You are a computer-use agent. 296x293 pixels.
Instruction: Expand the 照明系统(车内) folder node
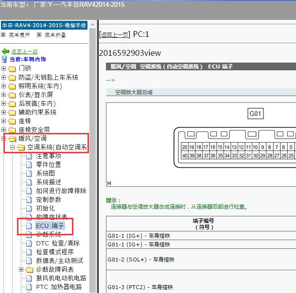(3, 86)
